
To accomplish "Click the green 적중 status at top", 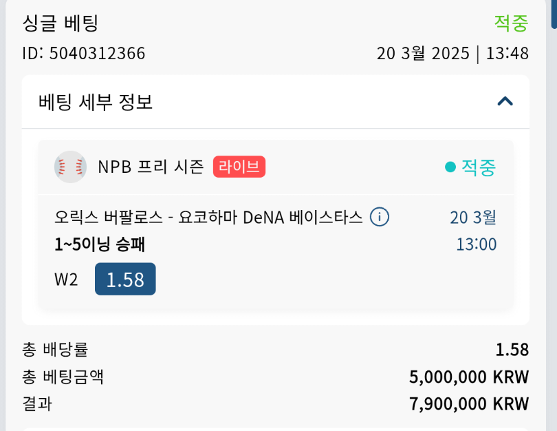I will tap(511, 23).
